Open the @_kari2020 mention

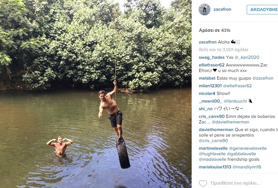click(x=247, y=58)
